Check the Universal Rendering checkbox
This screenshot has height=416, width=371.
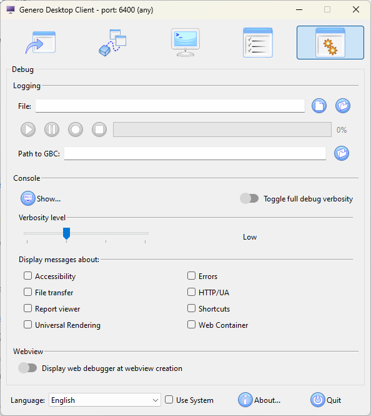28,325
